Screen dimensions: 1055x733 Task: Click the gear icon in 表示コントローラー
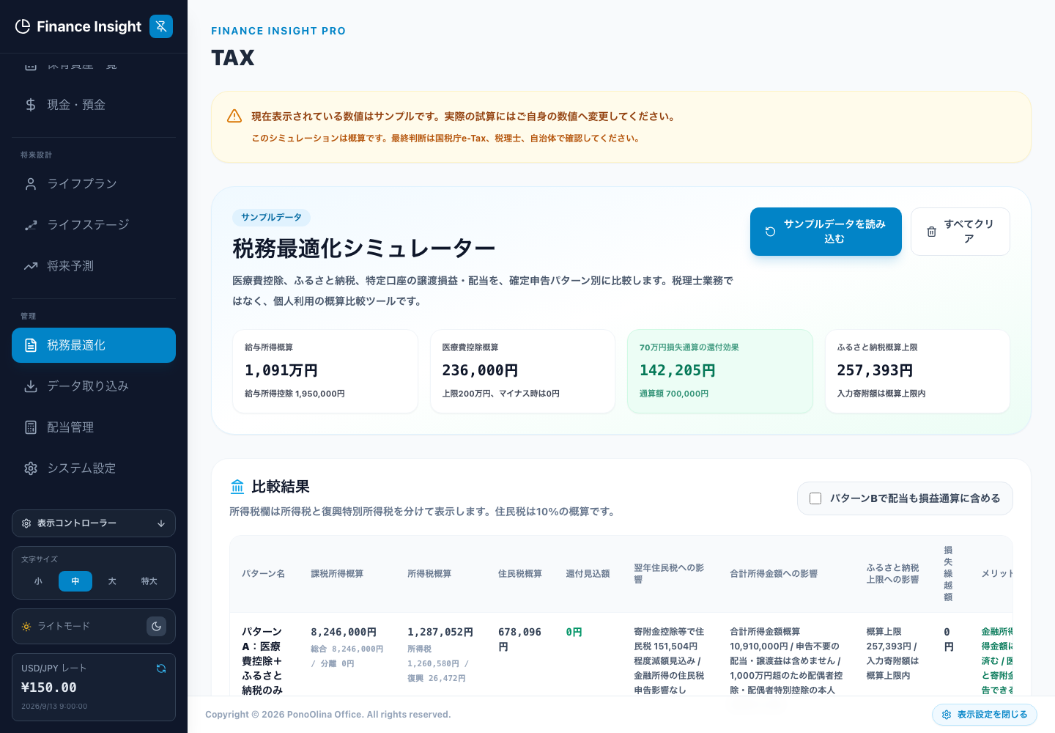[26, 523]
